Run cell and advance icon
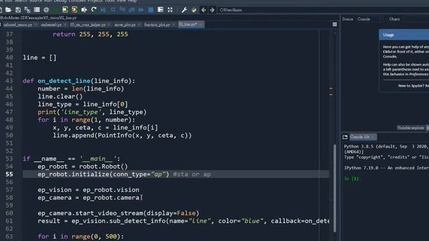Image resolution: width=429 pixels, height=241 pixels. (74, 10)
